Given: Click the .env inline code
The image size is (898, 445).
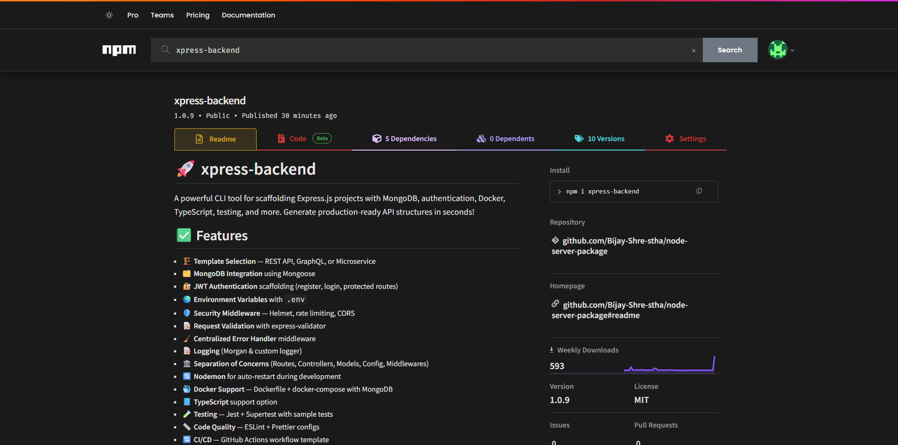Looking at the screenshot, I should tap(296, 300).
